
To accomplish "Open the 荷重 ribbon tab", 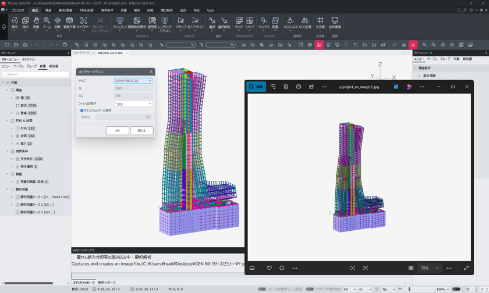I will (x=124, y=10).
